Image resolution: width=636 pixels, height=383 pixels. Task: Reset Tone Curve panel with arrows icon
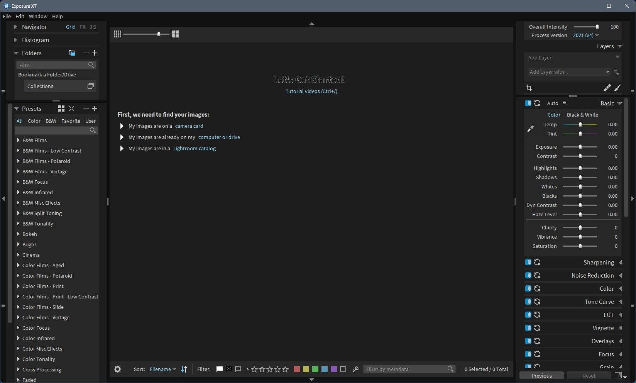[x=537, y=302]
